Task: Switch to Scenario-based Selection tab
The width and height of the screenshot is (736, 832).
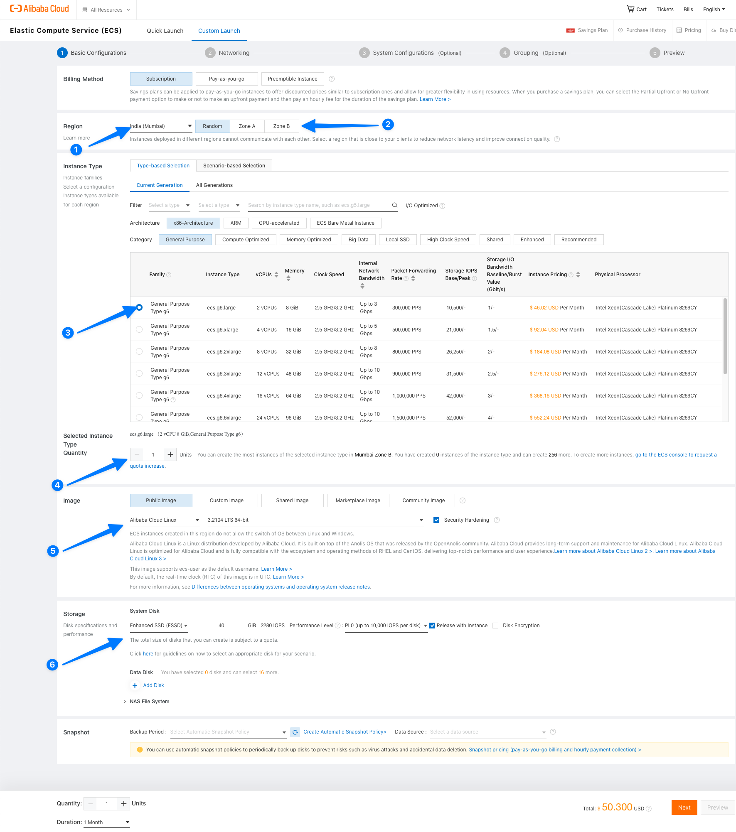Action: pos(234,166)
